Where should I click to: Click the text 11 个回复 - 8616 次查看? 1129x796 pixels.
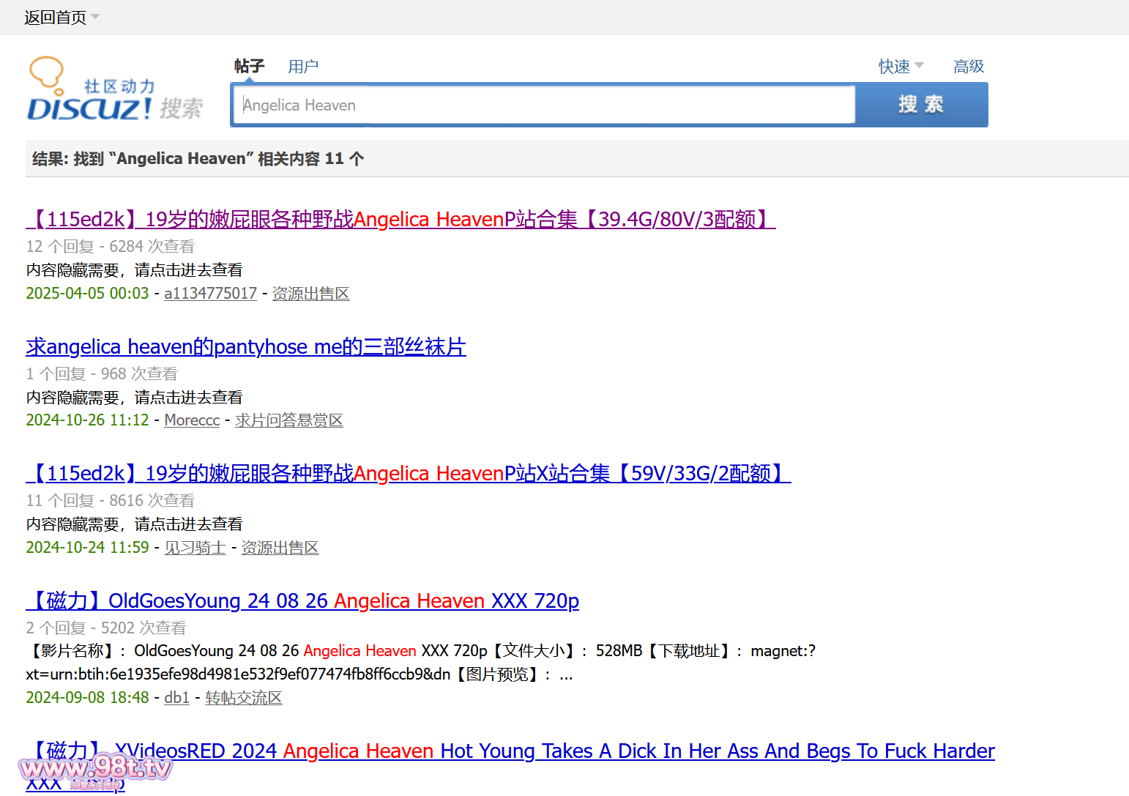111,501
